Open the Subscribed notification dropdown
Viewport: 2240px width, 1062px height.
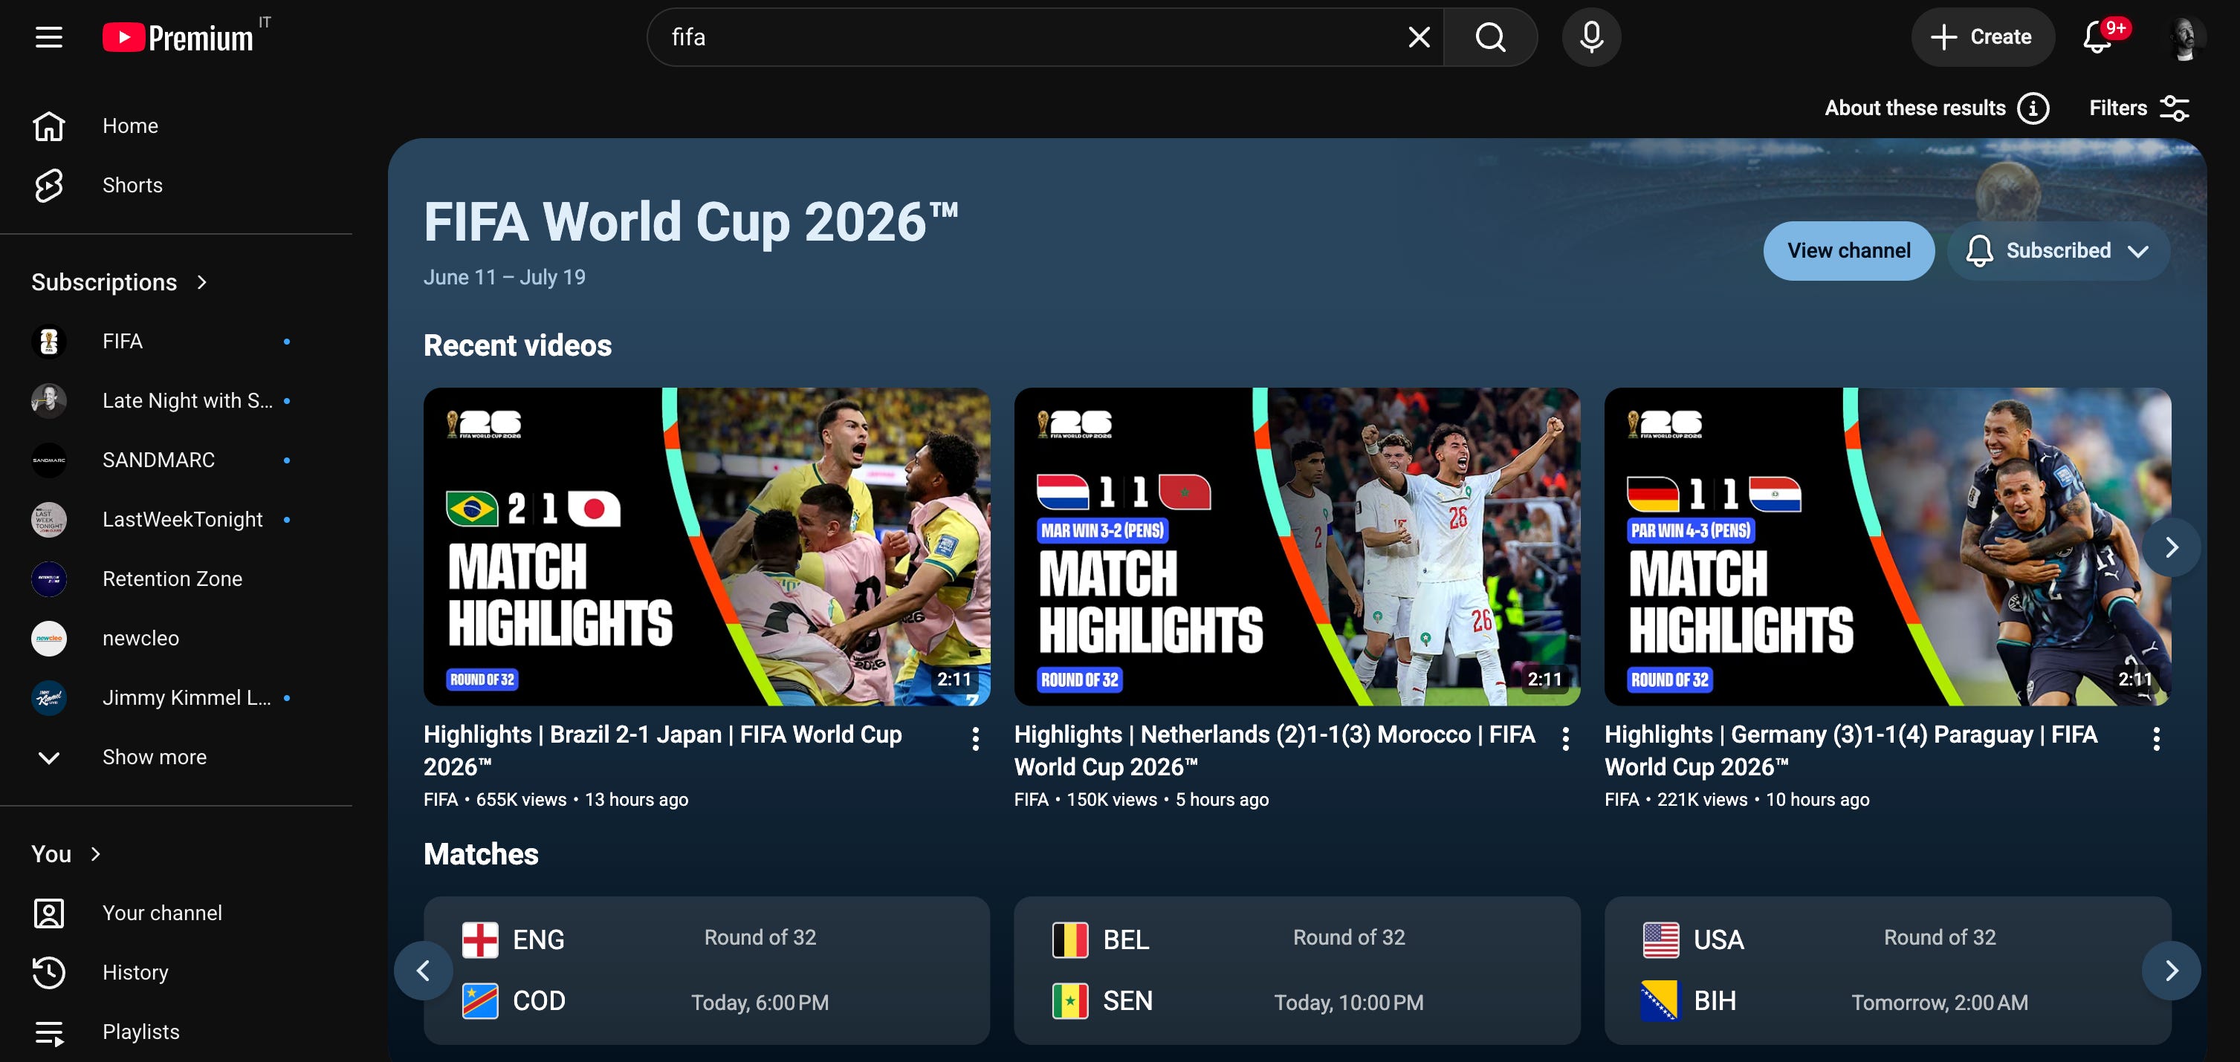click(x=2058, y=251)
